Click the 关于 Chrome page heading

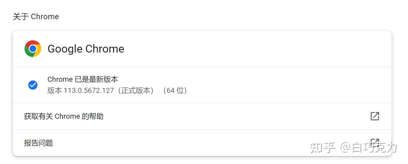pos(36,17)
